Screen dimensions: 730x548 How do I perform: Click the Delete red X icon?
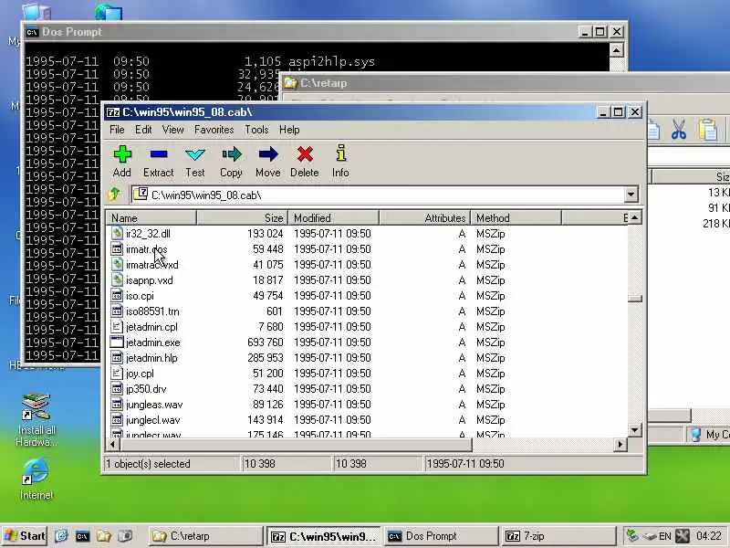pos(305,154)
